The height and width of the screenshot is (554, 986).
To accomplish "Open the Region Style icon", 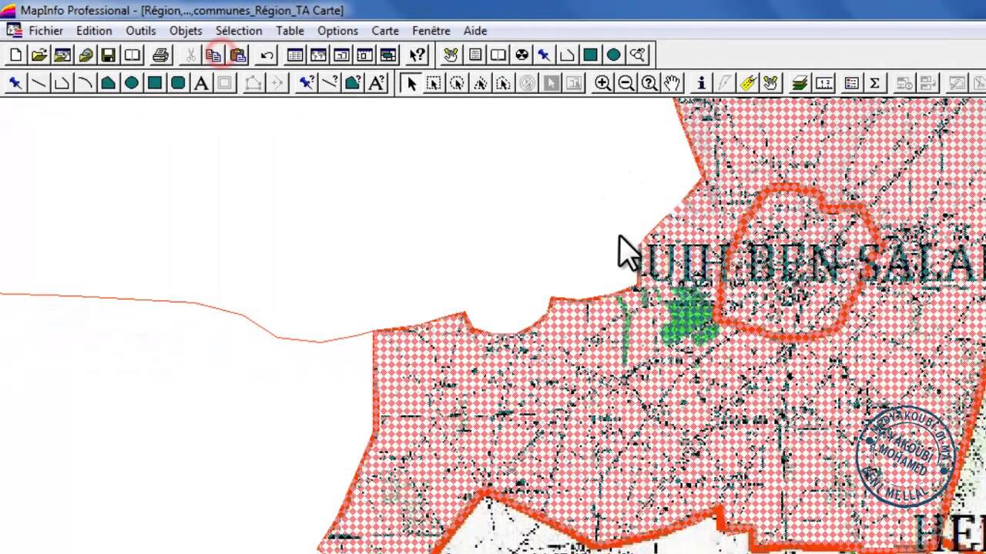I will 353,83.
